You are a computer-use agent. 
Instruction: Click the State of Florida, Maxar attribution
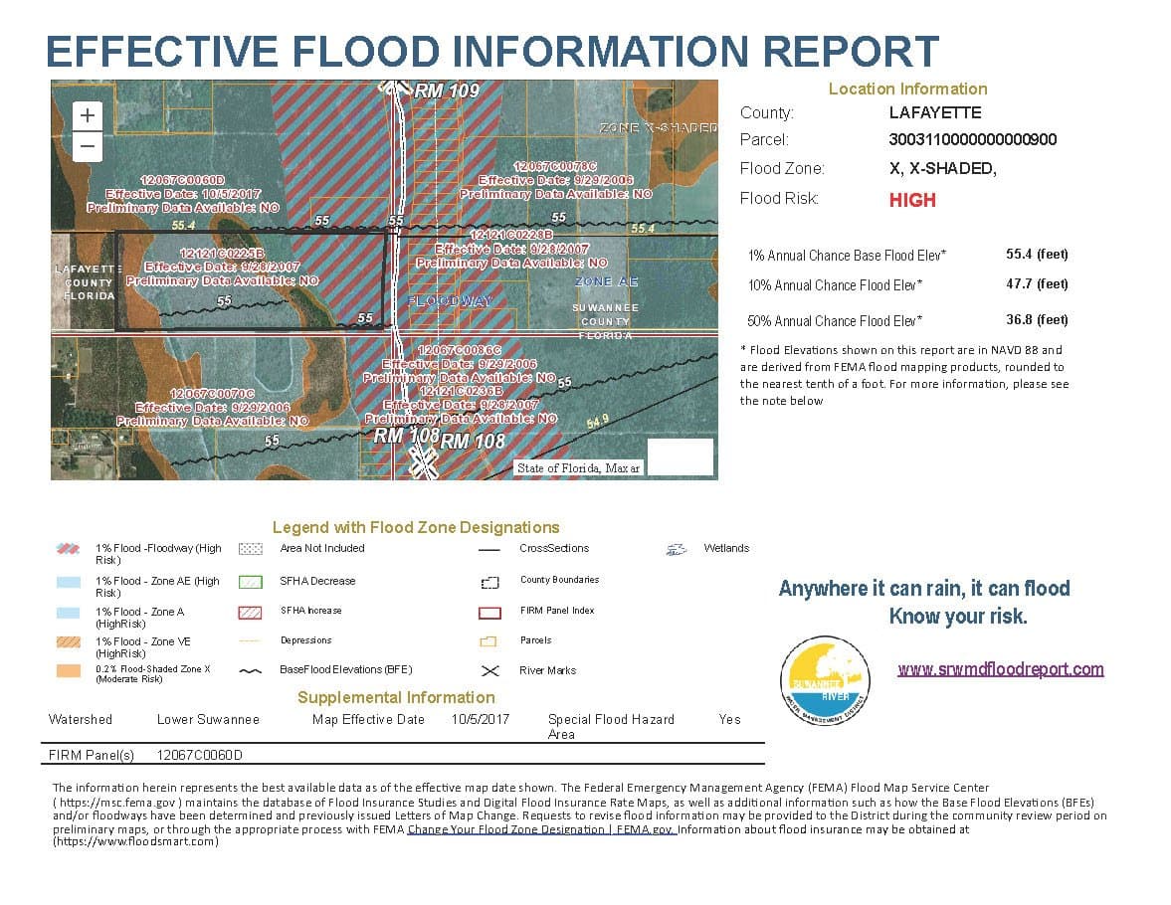tap(578, 467)
